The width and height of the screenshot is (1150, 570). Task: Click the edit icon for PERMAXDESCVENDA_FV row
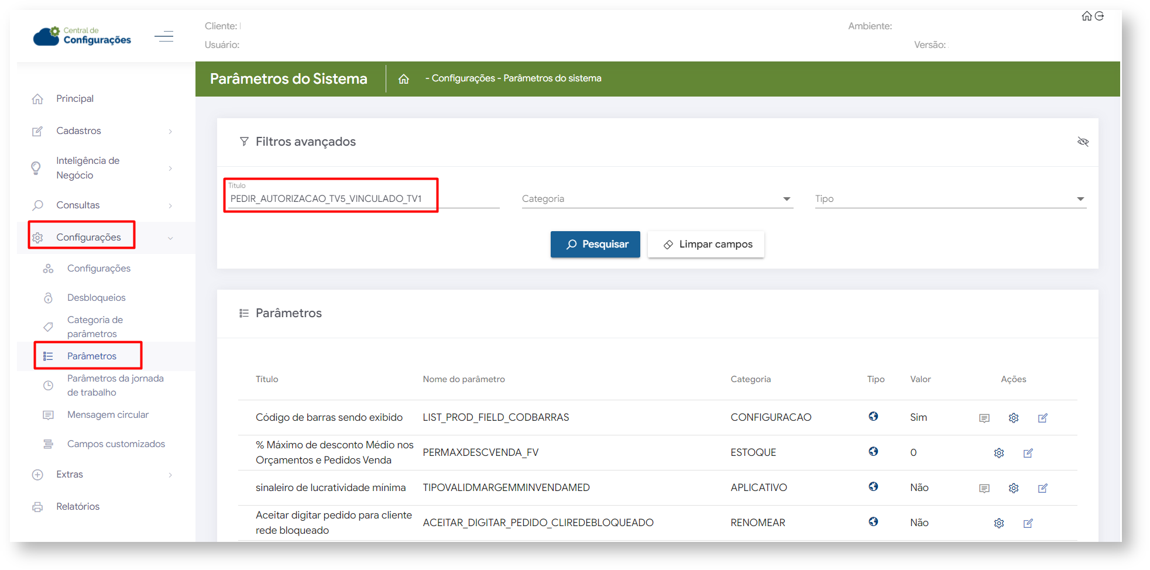1028,453
